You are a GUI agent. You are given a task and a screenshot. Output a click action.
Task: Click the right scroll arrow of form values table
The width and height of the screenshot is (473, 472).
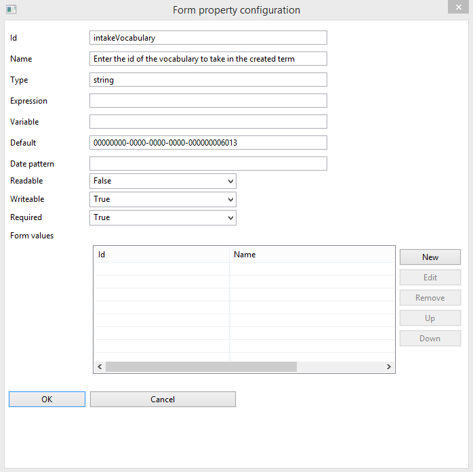click(389, 367)
